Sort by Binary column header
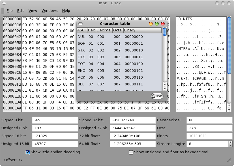 coord(142,30)
